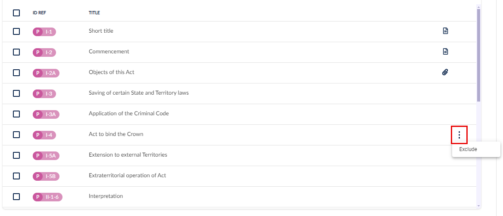Click three-dot menu on Act to bind the Crown

click(459, 135)
